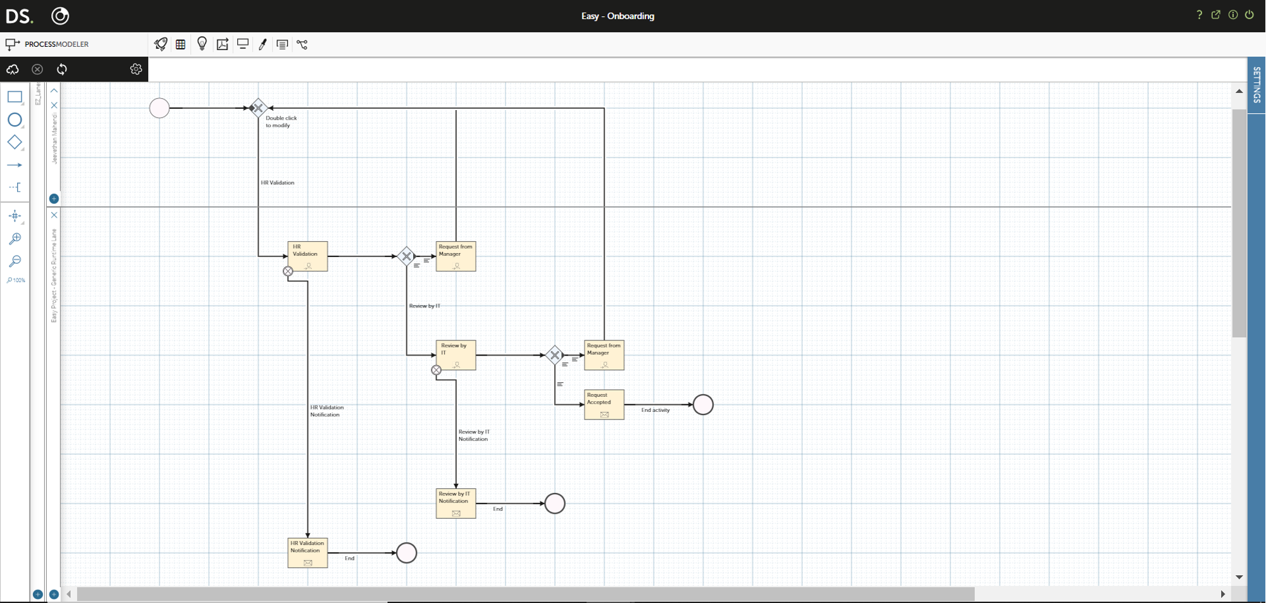Select the diamond gateway shape tool

[15, 142]
